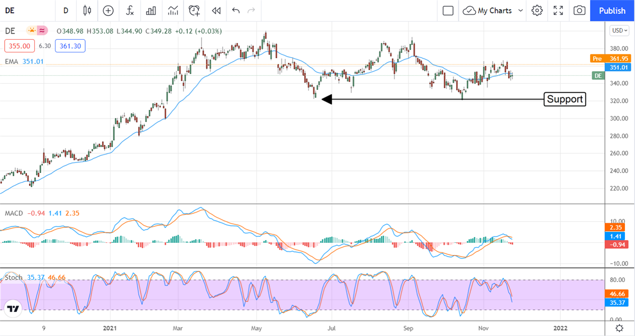Screen dimensions: 635x336
Task: Select chart layout square icon
Action: (448, 11)
